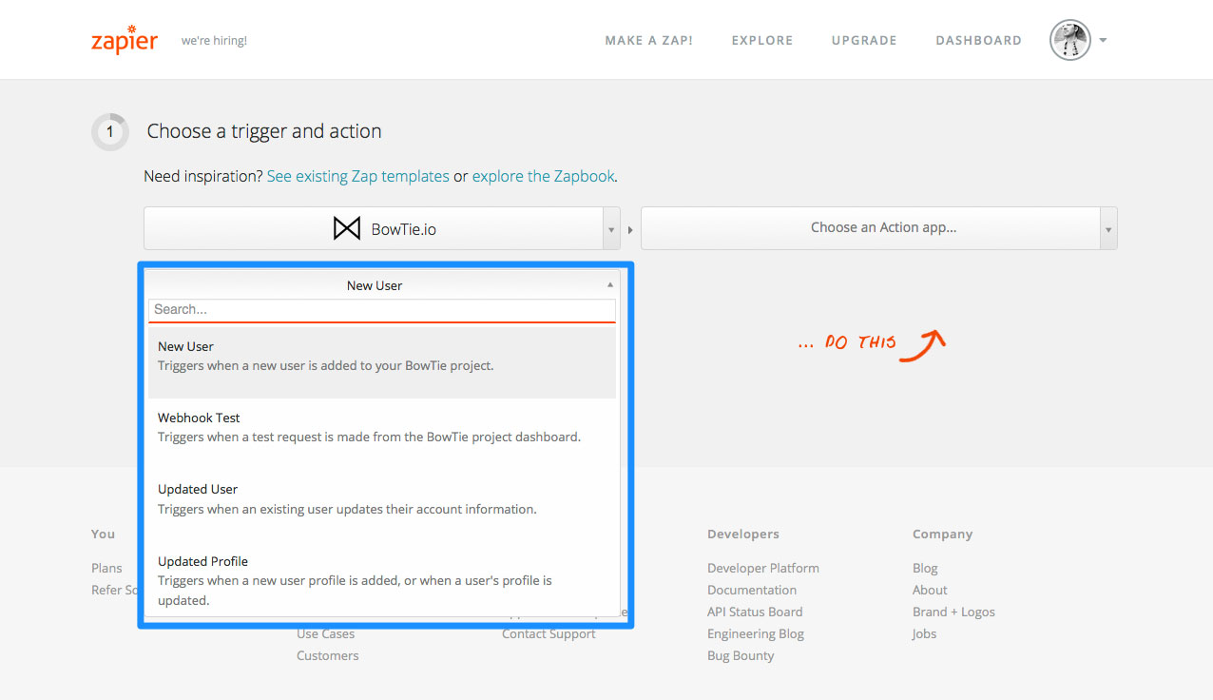The height and width of the screenshot is (700, 1213).
Task: Open the Developer Platform footer link
Action: pos(763,568)
